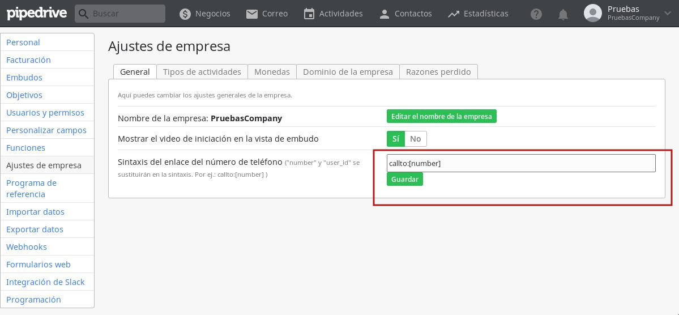Open Contactos via the person icon

click(x=385, y=14)
